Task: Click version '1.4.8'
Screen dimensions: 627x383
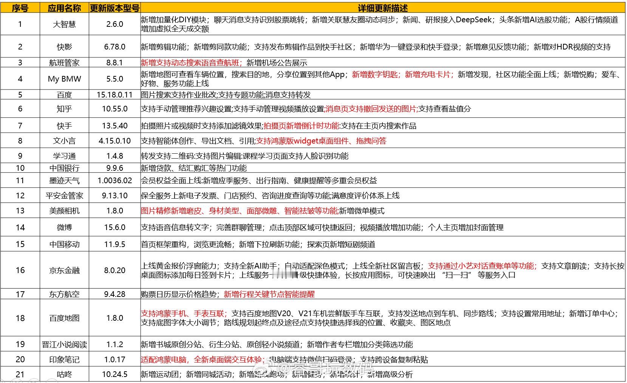Action: pos(115,156)
